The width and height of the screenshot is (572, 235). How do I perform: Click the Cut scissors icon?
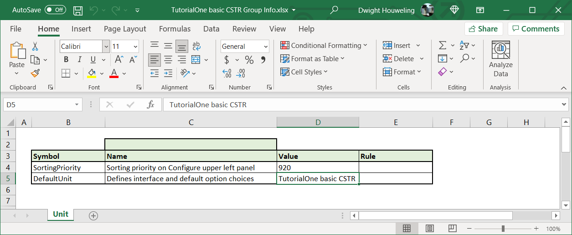(35, 47)
